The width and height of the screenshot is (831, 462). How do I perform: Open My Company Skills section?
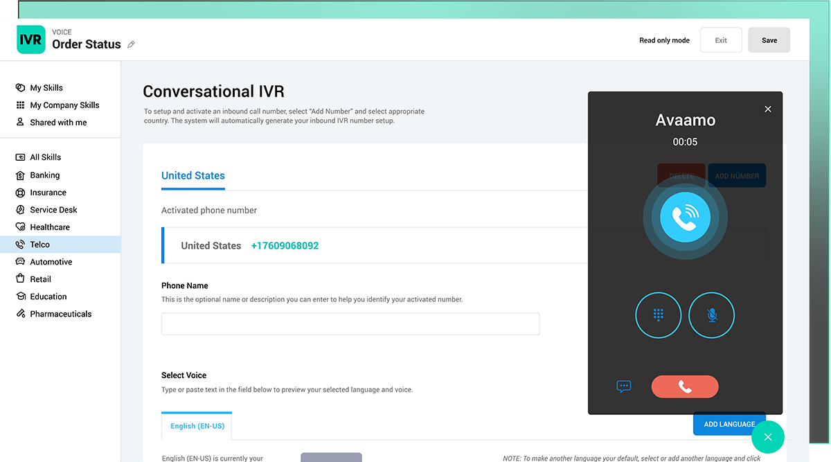click(x=64, y=105)
